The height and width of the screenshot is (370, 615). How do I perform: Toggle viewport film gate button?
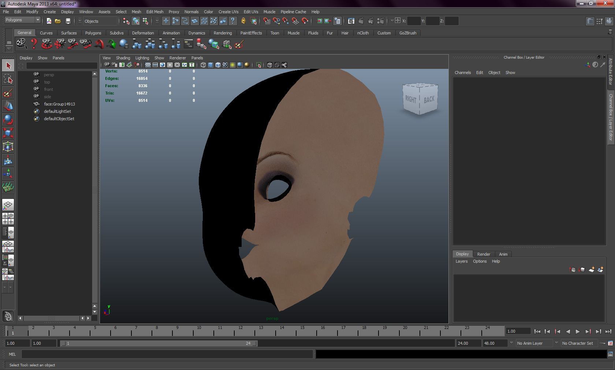pyautogui.click(x=155, y=65)
